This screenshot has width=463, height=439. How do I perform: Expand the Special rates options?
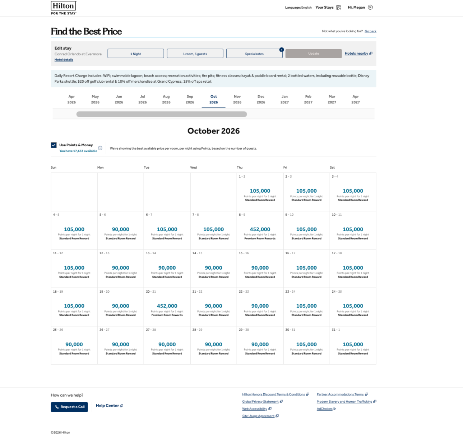(x=254, y=54)
